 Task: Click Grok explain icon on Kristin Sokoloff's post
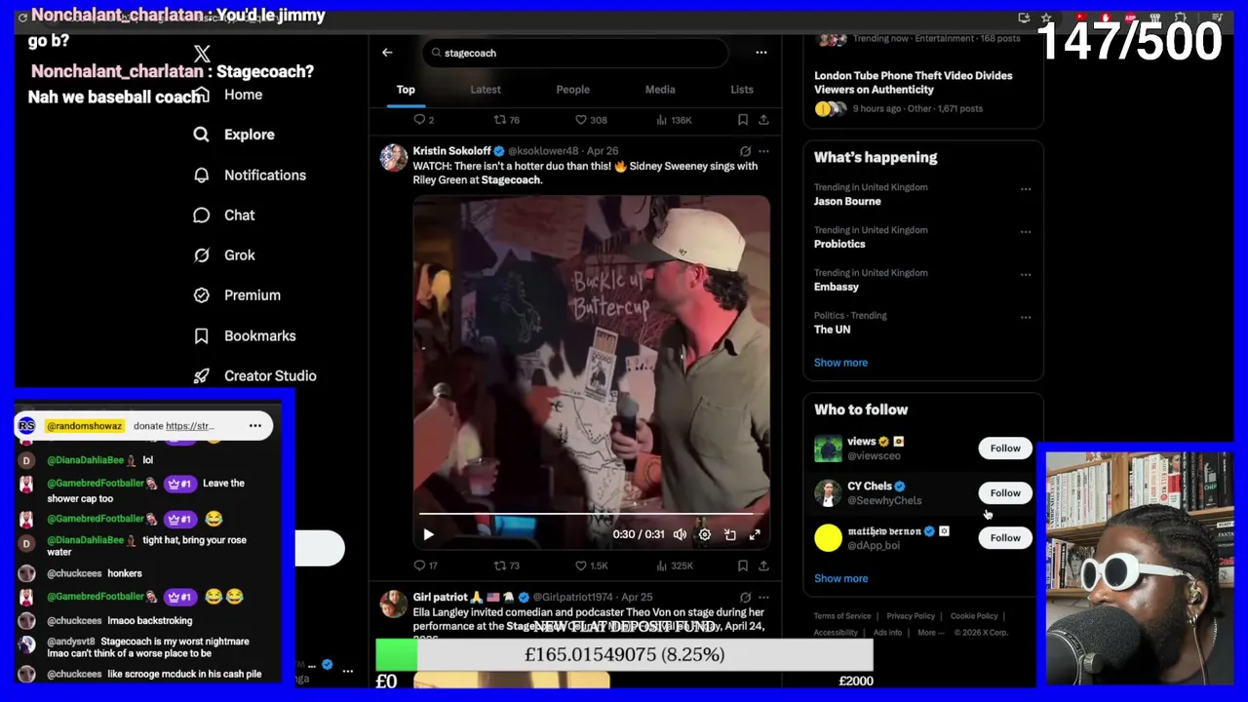[745, 151]
